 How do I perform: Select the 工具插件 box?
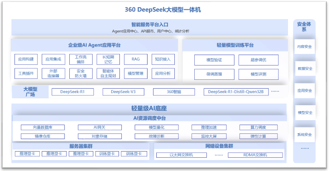[x=26, y=74]
